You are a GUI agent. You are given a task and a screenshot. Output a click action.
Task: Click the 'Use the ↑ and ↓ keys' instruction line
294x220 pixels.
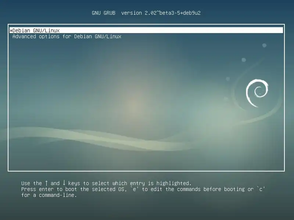click(x=106, y=183)
